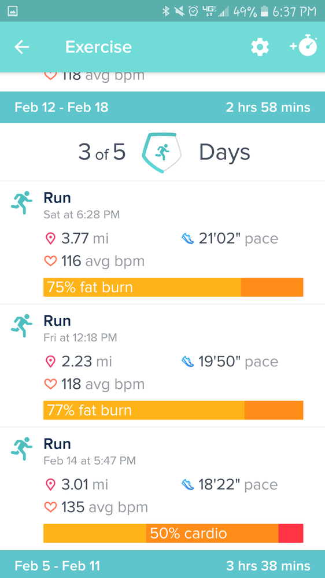325x578 pixels.
Task: Tap the runner icon for Friday's run
Action: [21, 326]
